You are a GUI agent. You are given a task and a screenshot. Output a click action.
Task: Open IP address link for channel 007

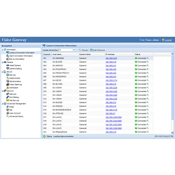(x=111, y=80)
